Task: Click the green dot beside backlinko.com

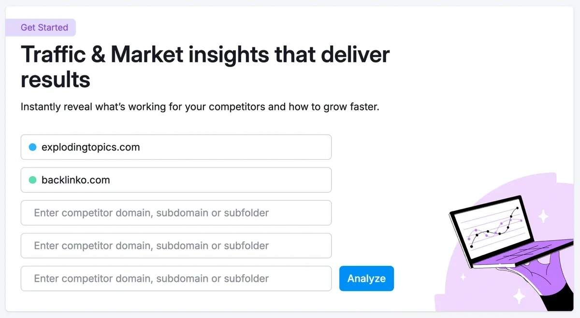Action: point(33,180)
